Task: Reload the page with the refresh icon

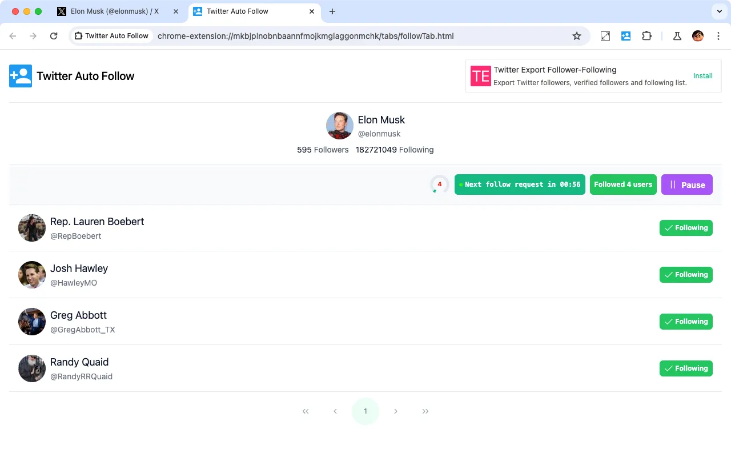Action: pyautogui.click(x=54, y=35)
